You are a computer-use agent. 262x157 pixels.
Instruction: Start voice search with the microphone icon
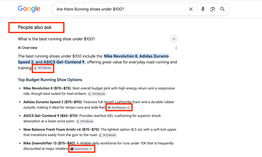[x=203, y=9]
